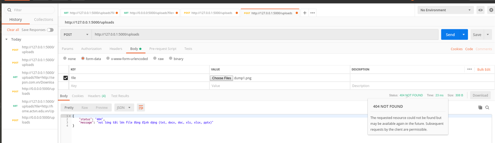Expand the No Environment dropdown

pos(445,10)
